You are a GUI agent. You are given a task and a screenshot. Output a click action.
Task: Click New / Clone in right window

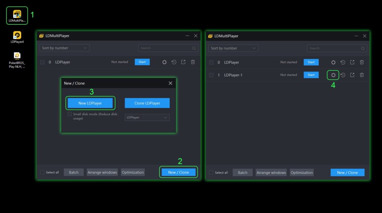click(x=347, y=172)
